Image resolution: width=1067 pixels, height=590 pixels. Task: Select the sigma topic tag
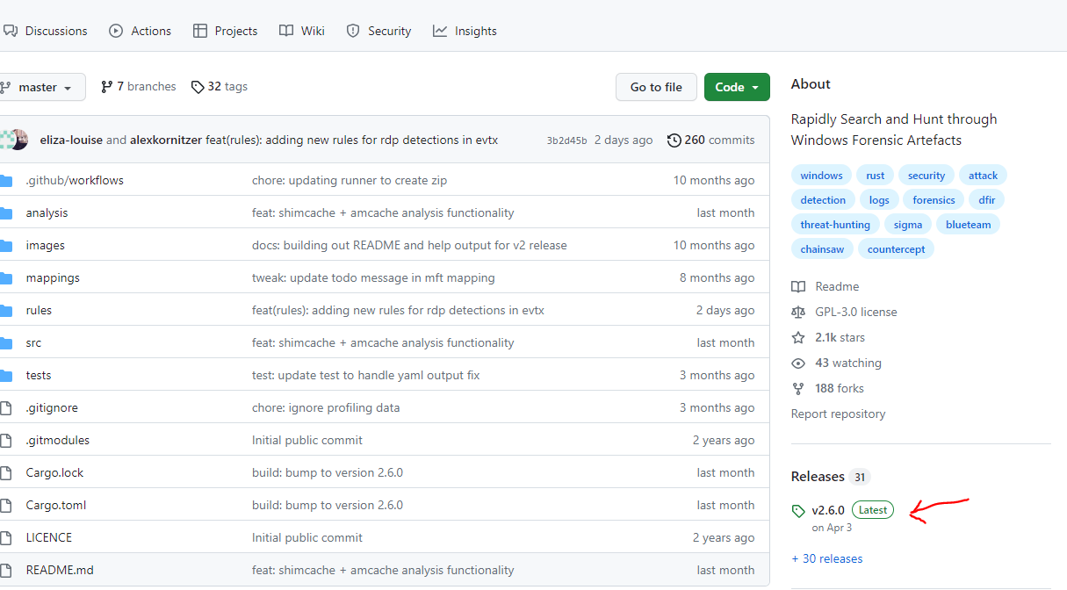908,225
